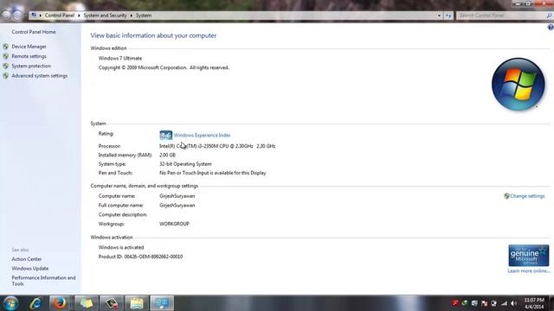
Task: Click the Back navigation button
Action: pos(6,16)
